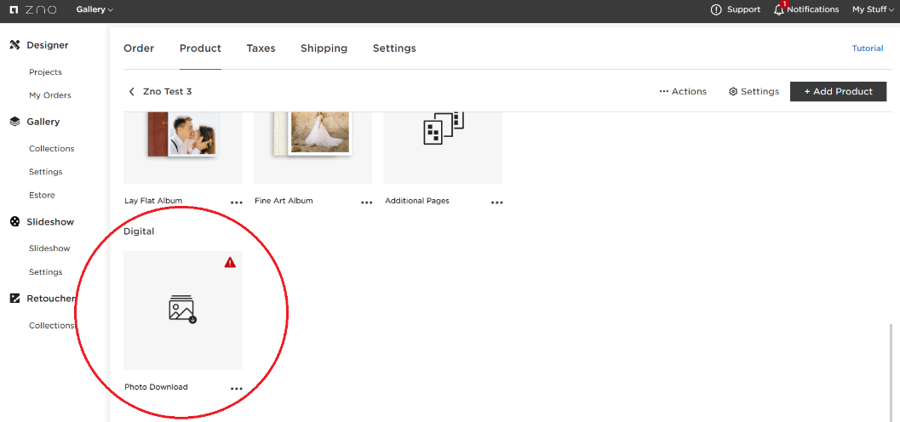Screen dimensions: 900x422
Task: Click the Fine Art Album label
Action: [x=284, y=201]
